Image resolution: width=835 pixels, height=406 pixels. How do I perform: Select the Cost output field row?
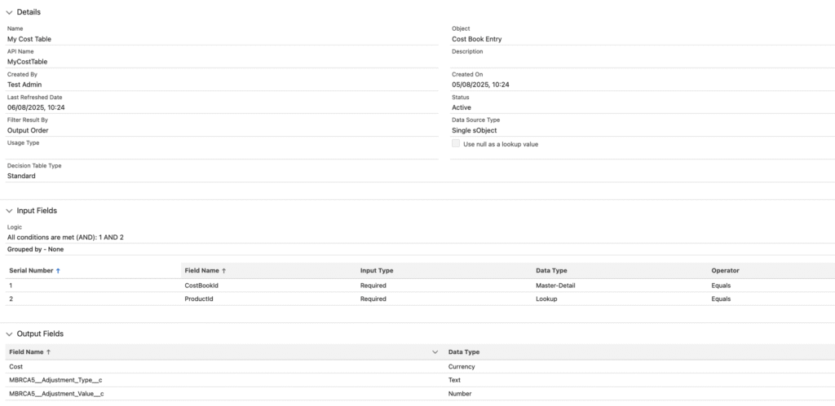click(x=16, y=367)
